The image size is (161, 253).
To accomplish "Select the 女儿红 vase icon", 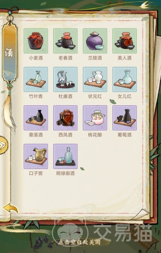I will (x=125, y=79).
